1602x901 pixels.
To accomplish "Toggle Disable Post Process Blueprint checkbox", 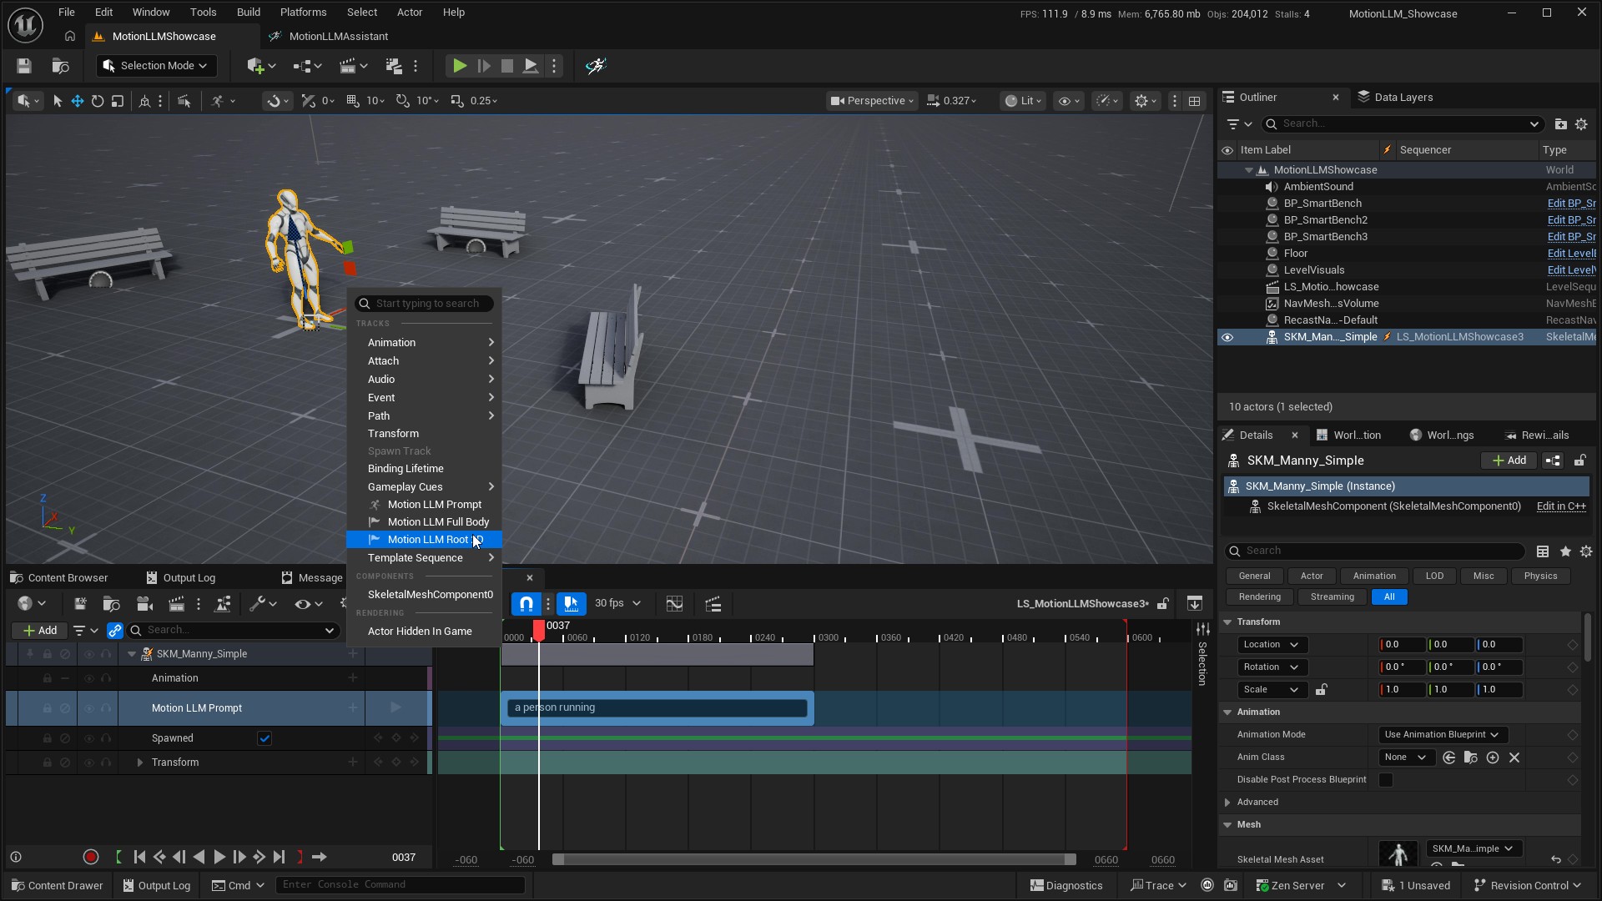I will click(1386, 780).
